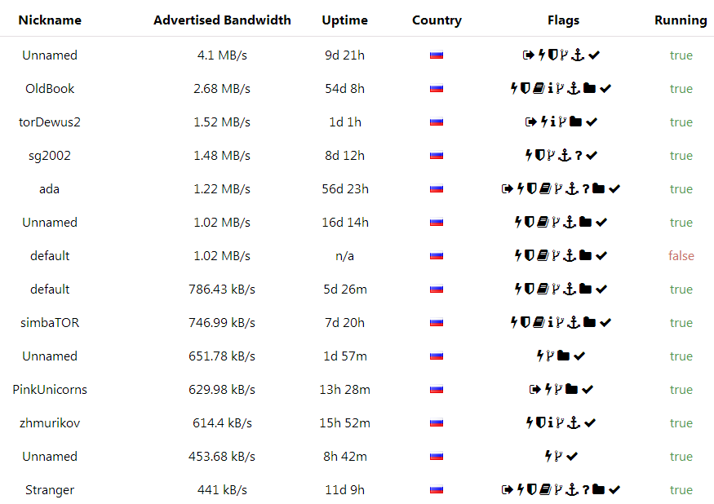Image resolution: width=714 pixels, height=504 pixels.
Task: Click the Nickname column header
Action: click(50, 20)
